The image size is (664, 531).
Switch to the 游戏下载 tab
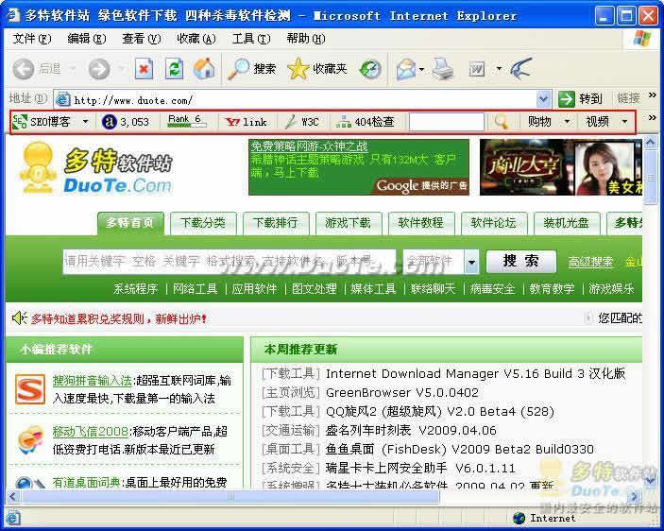[349, 223]
